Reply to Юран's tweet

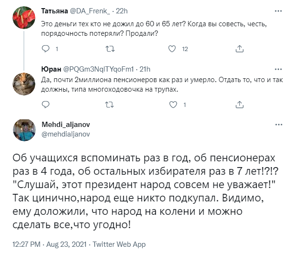(46, 104)
